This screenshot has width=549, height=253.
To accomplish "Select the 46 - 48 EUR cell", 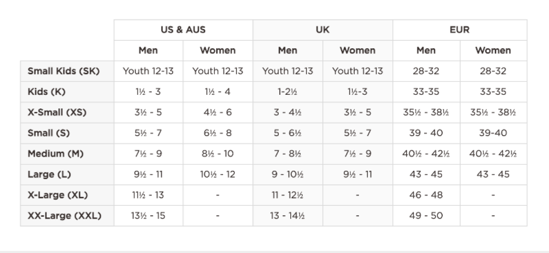I will point(426,195).
